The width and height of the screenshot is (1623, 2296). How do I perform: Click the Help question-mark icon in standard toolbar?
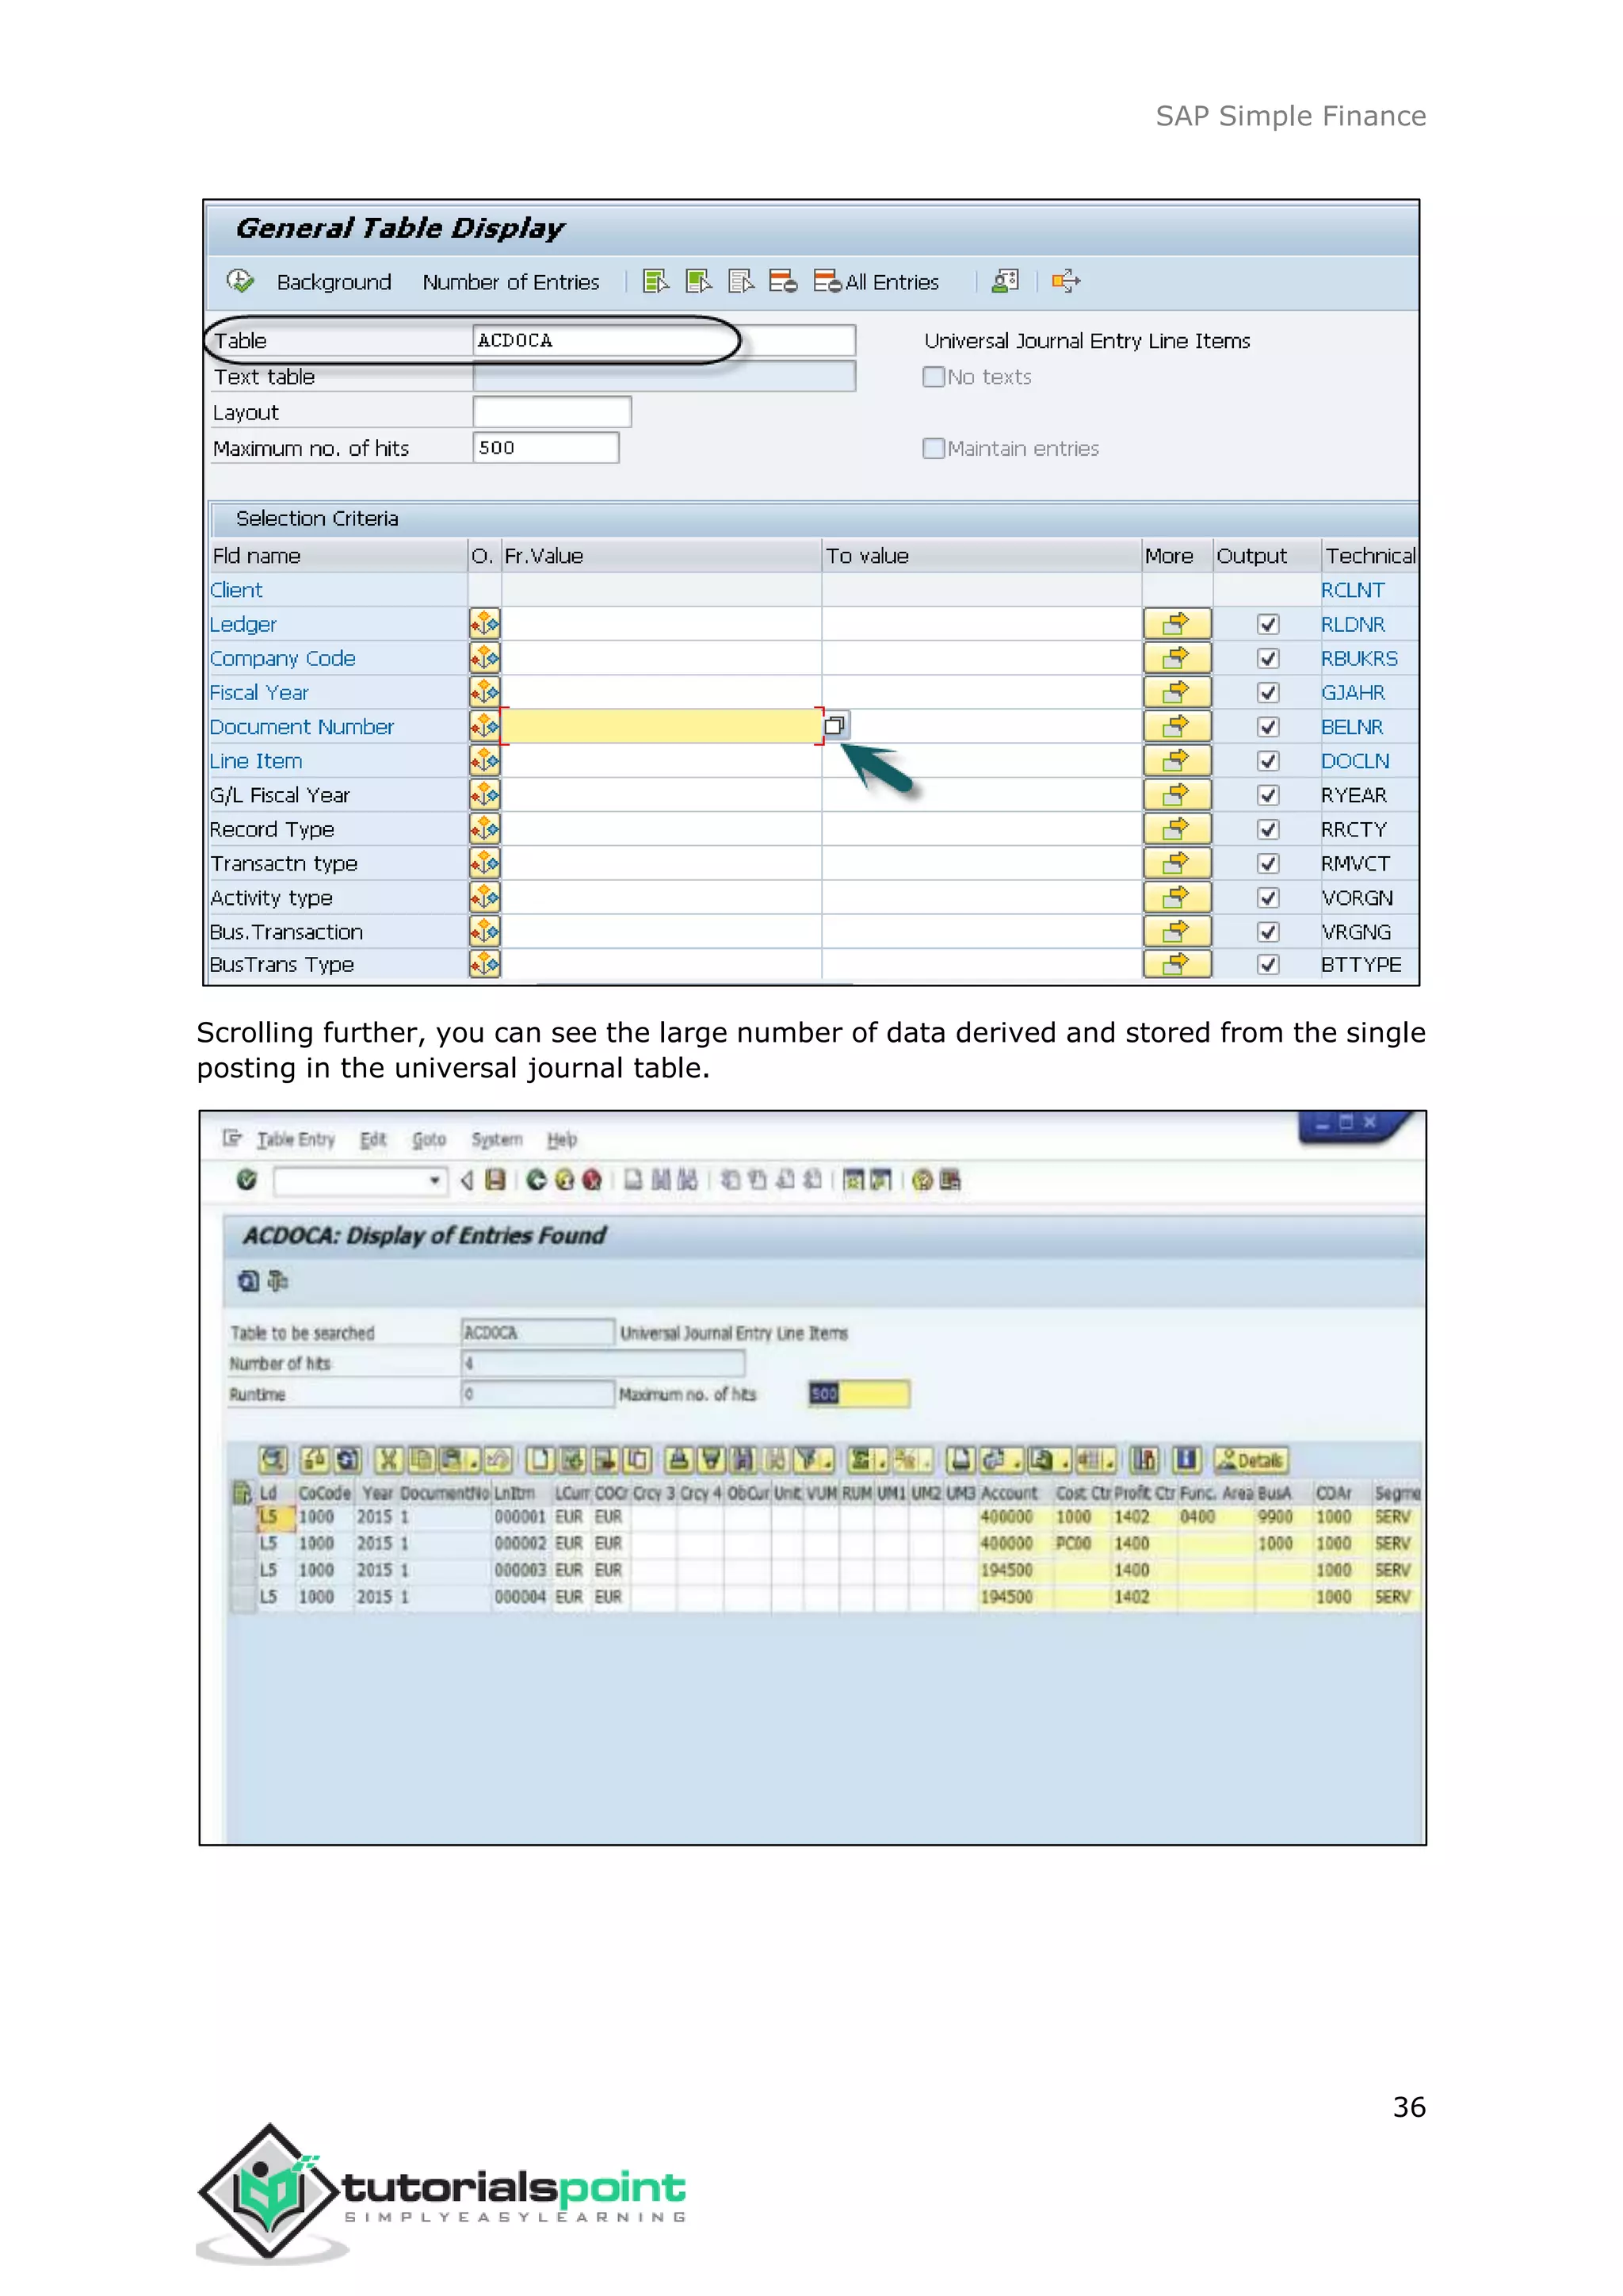[922, 1180]
